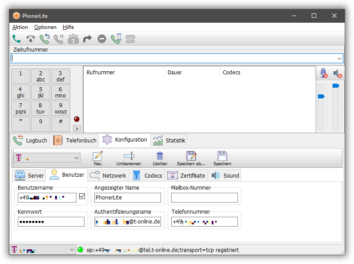Click the forward call arrow icon

[x=87, y=39]
